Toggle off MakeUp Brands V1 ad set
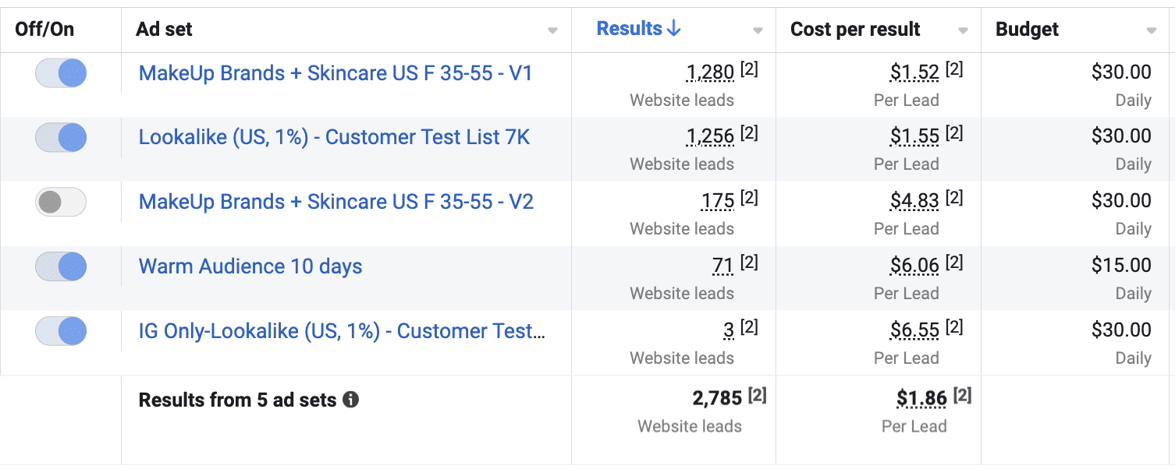Viewport: 1175px width, 469px height. tap(61, 73)
